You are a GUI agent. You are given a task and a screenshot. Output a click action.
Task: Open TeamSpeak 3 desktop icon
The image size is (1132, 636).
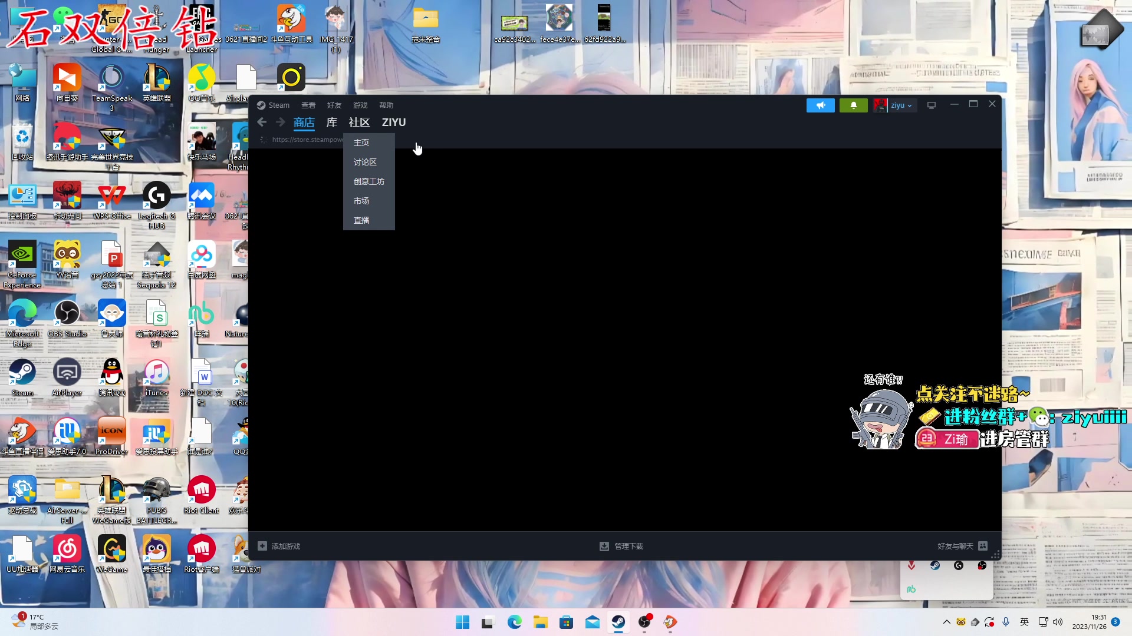[x=112, y=88]
